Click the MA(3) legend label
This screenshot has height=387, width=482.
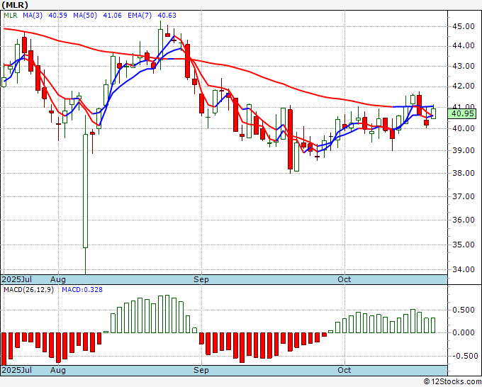point(33,16)
